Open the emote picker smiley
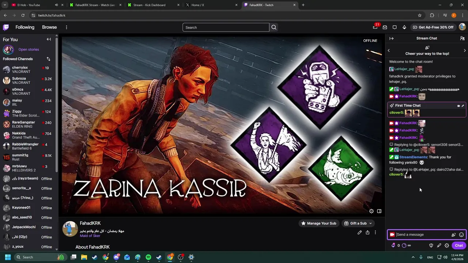 coord(461,235)
